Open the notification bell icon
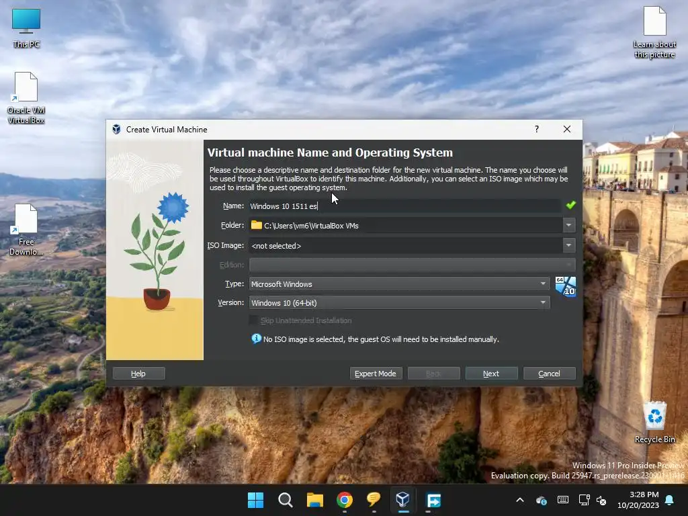The height and width of the screenshot is (516, 688). pos(670,500)
